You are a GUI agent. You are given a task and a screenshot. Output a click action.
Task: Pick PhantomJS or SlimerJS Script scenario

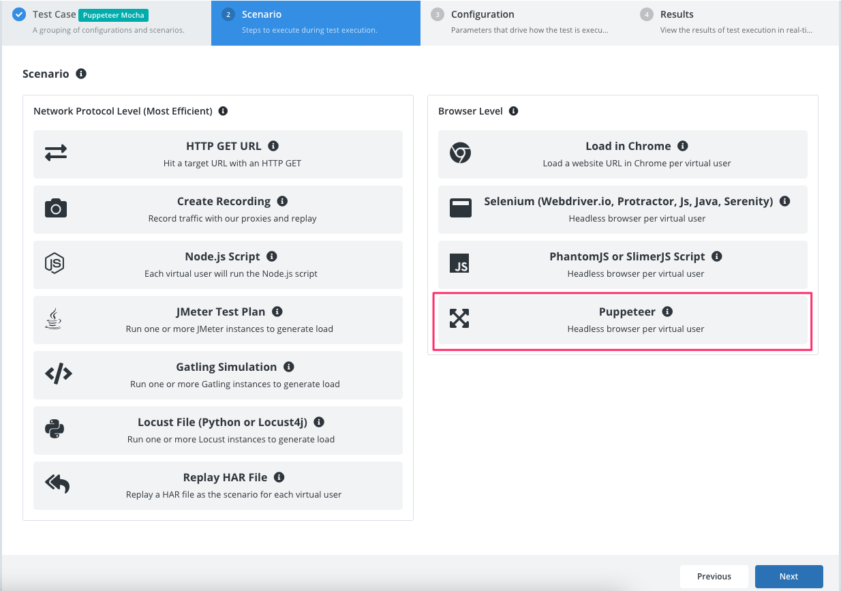tap(623, 264)
